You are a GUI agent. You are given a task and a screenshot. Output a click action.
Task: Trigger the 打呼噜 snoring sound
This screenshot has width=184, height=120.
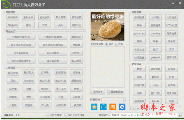tap(45, 72)
